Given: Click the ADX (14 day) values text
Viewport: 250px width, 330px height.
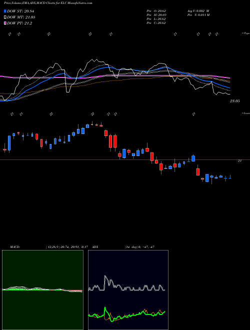Looking at the screenshot, I should [x=139, y=247].
